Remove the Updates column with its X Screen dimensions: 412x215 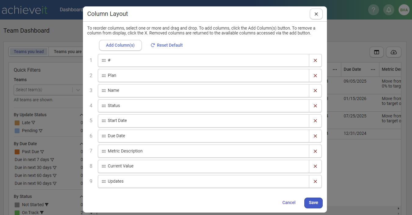pyautogui.click(x=315, y=181)
